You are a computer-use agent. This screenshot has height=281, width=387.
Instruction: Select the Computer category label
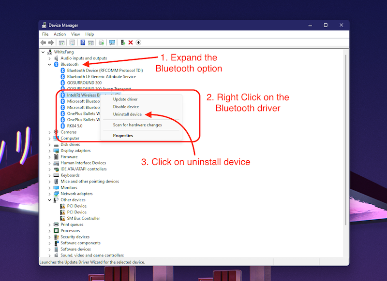(x=70, y=138)
